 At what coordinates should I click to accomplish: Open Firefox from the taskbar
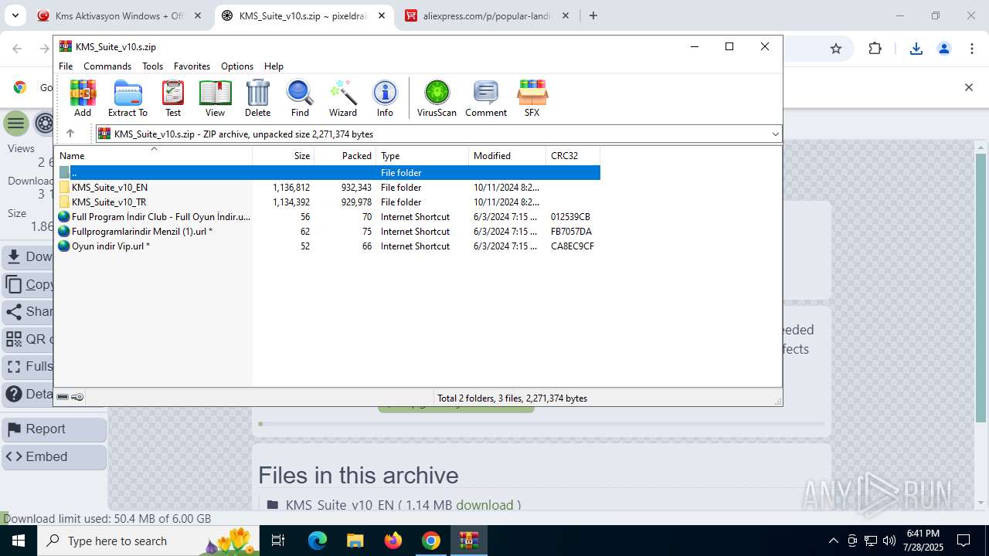[393, 541]
